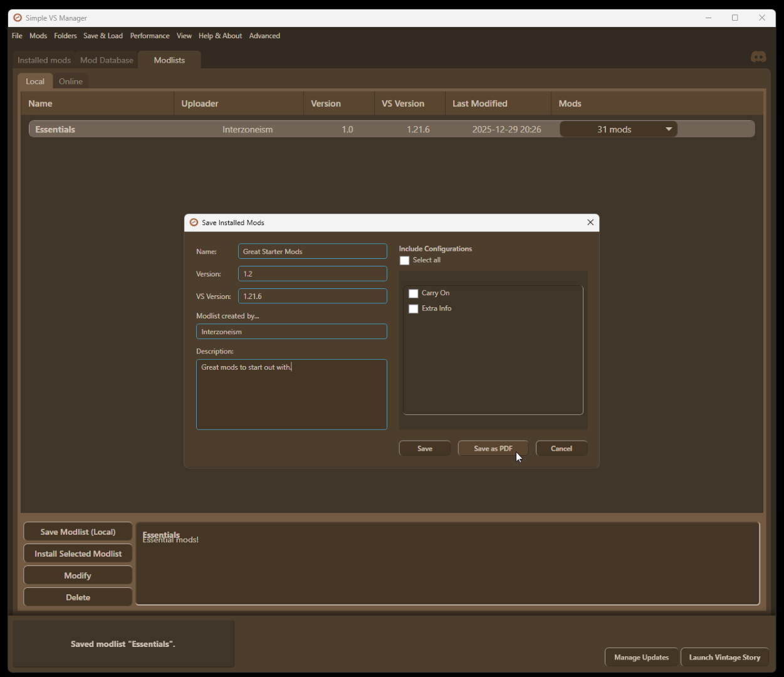Click the Save as PDF button
The height and width of the screenshot is (677, 784).
pyautogui.click(x=493, y=448)
